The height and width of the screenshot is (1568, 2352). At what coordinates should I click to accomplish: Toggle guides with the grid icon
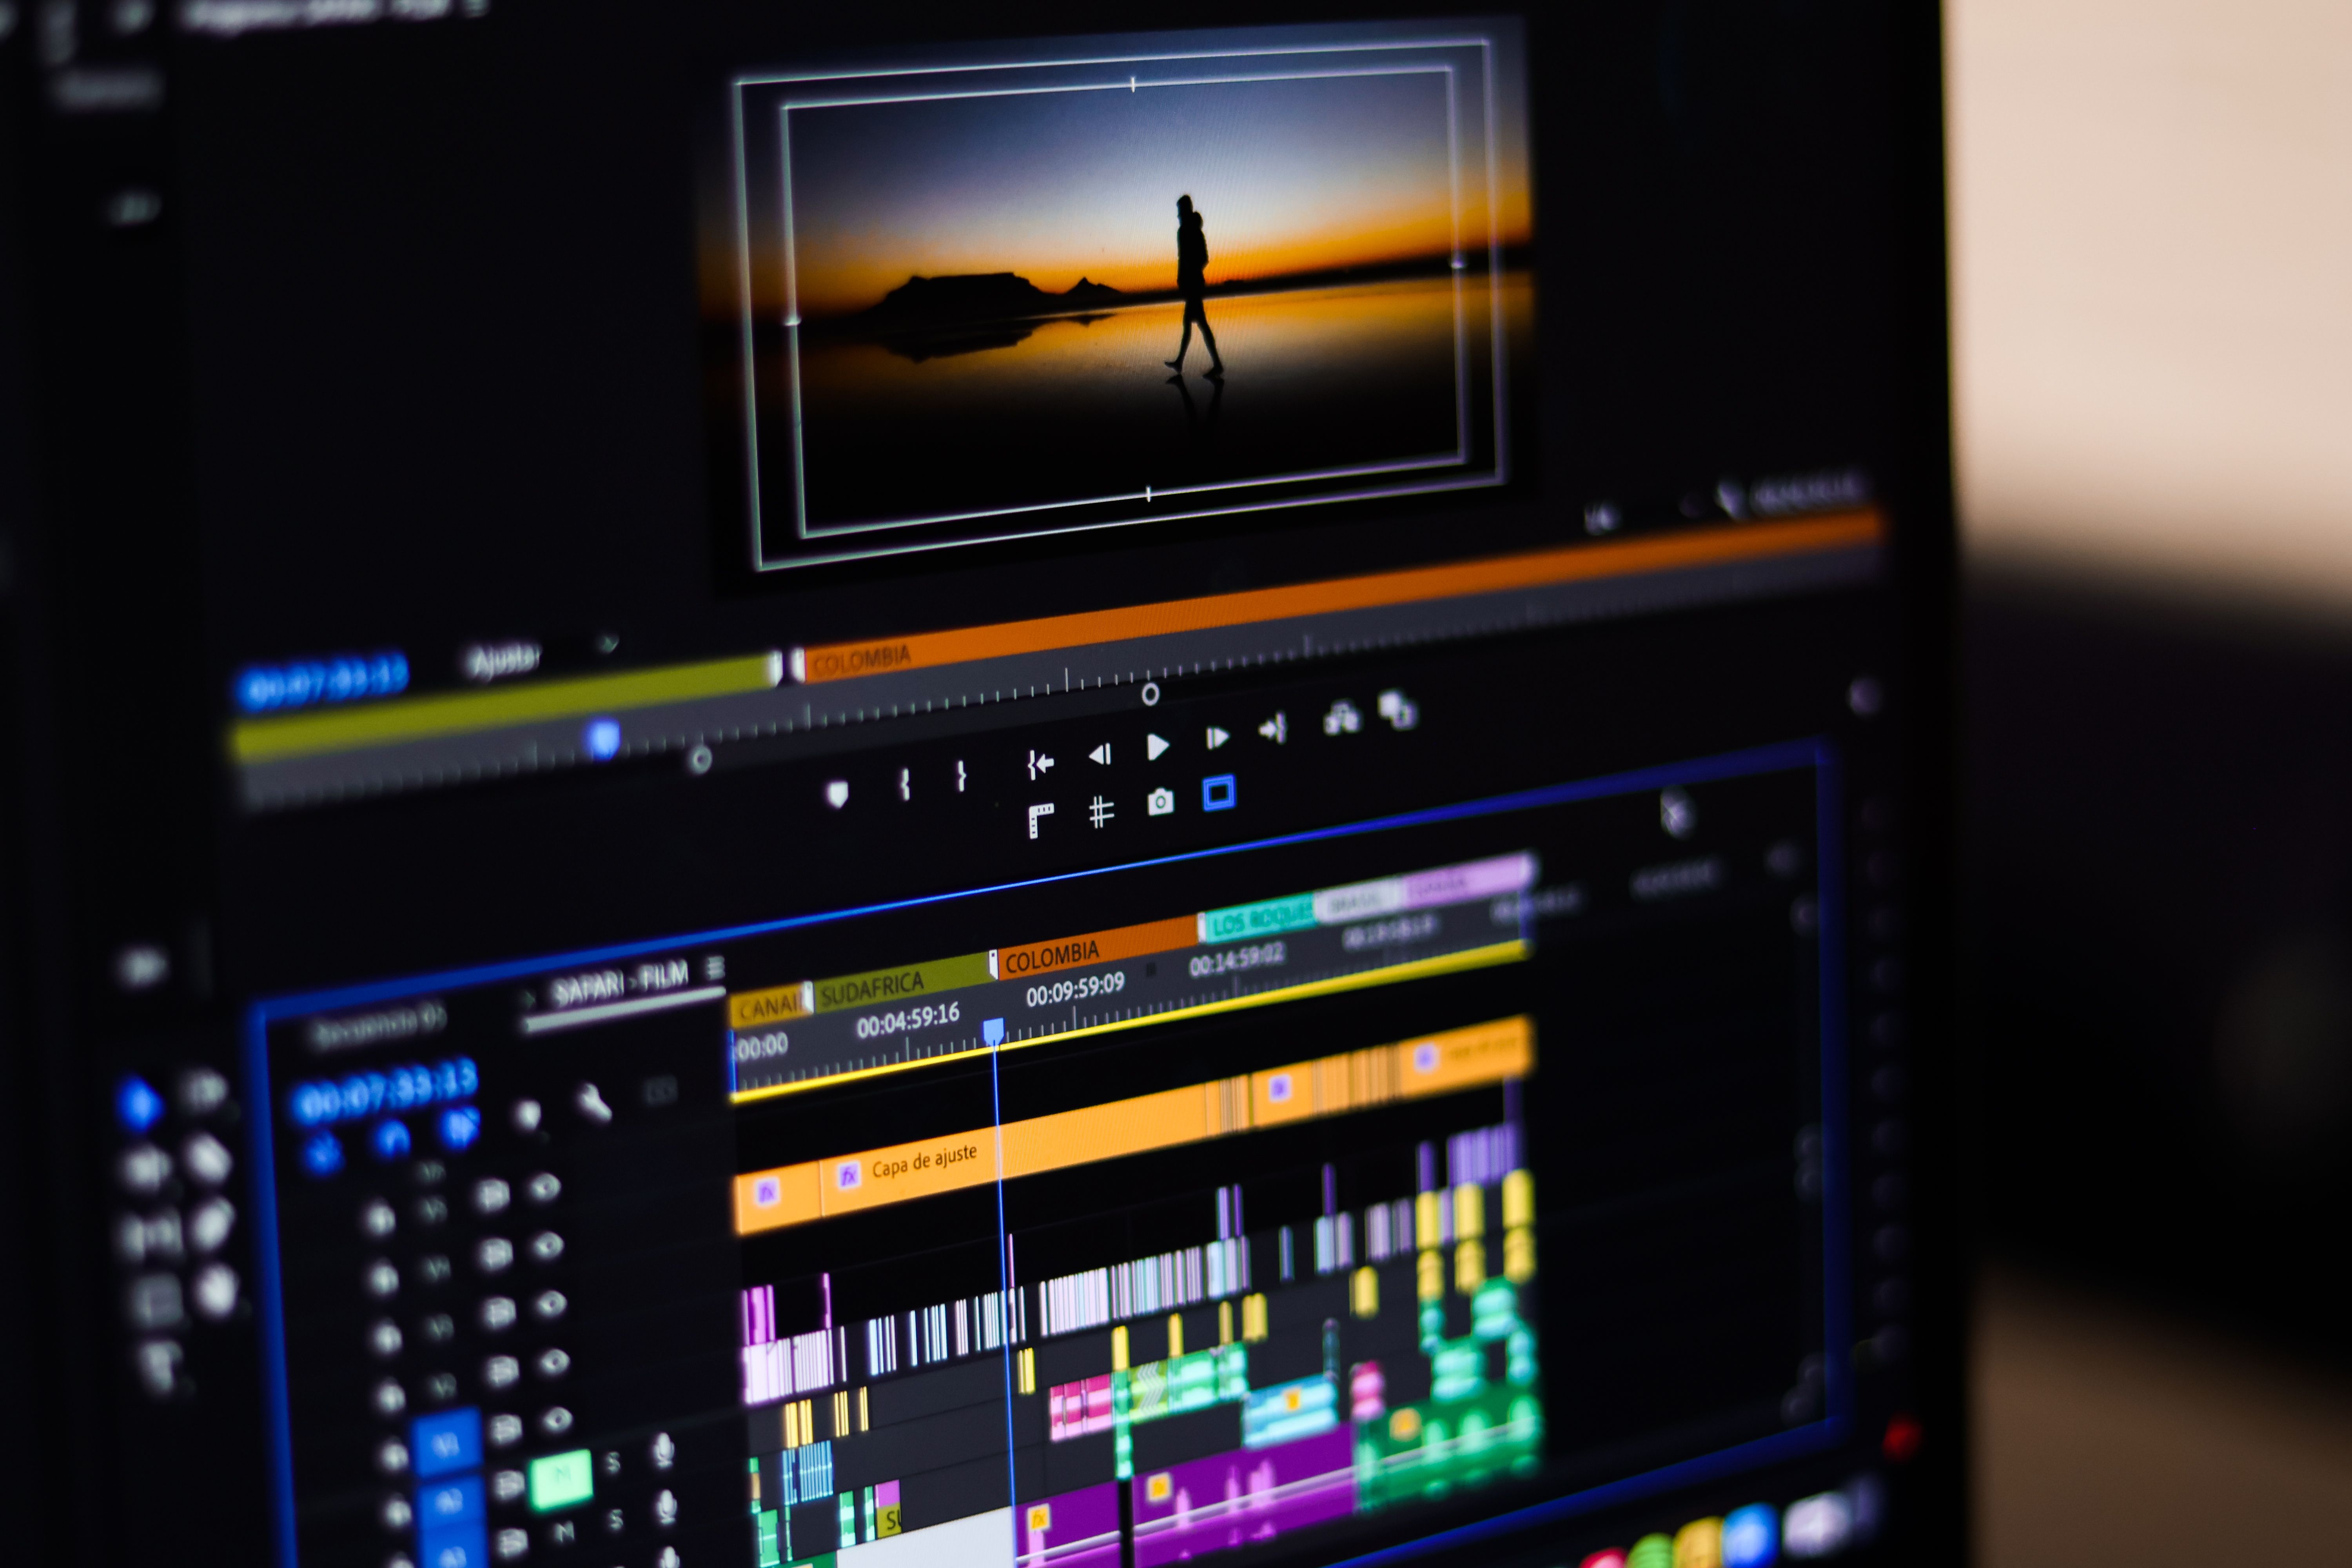[1101, 811]
